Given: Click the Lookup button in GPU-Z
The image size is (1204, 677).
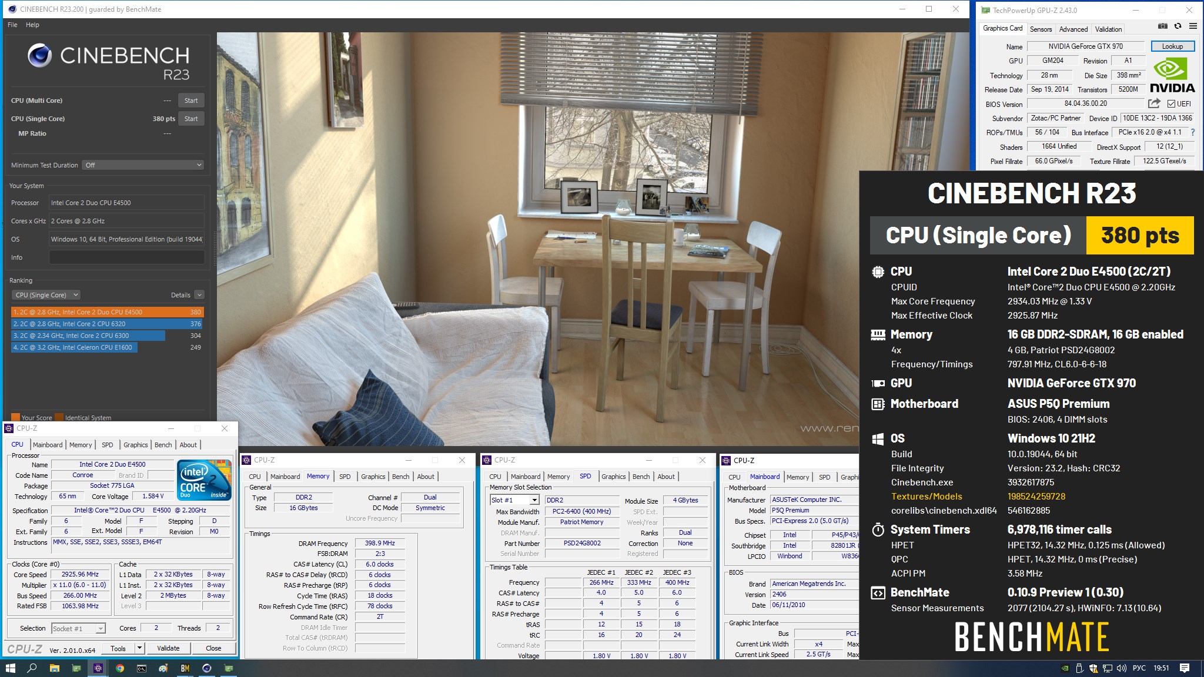Looking at the screenshot, I should [x=1172, y=46].
